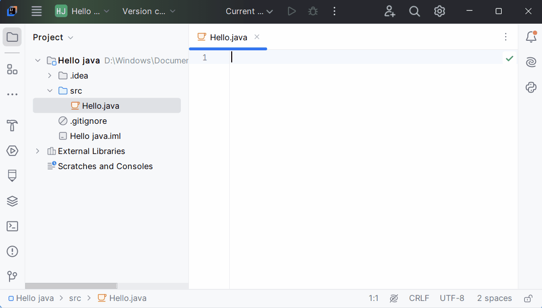Open the Git version control tool window
The width and height of the screenshot is (542, 308).
click(x=13, y=276)
